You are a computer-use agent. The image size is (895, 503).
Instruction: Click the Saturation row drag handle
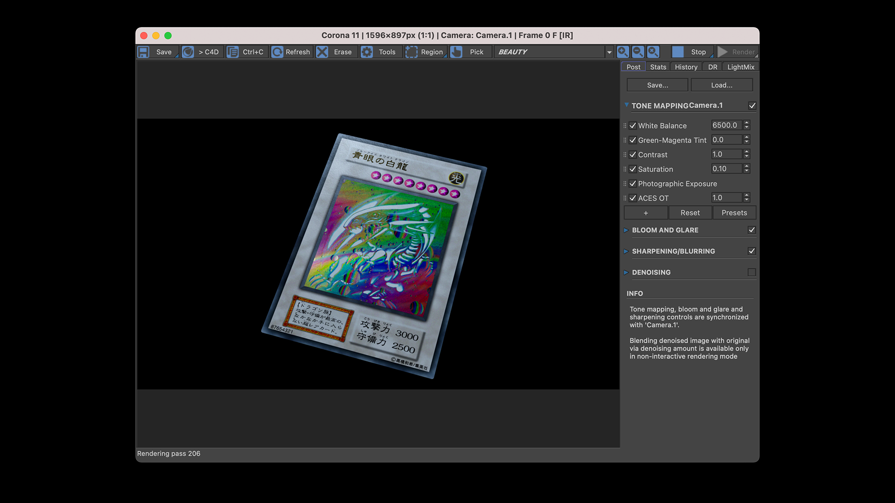625,169
